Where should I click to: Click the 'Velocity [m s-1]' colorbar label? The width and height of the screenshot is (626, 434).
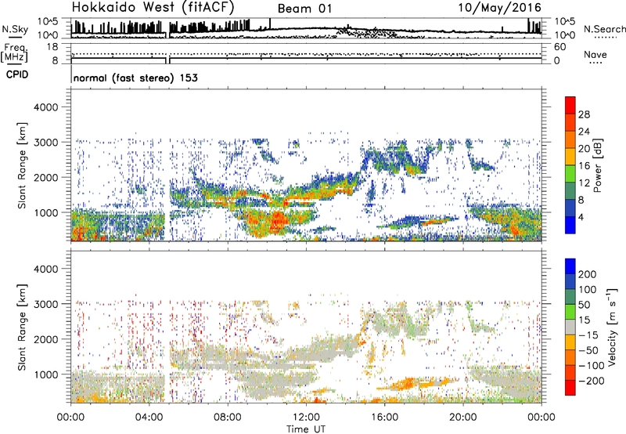pos(611,327)
